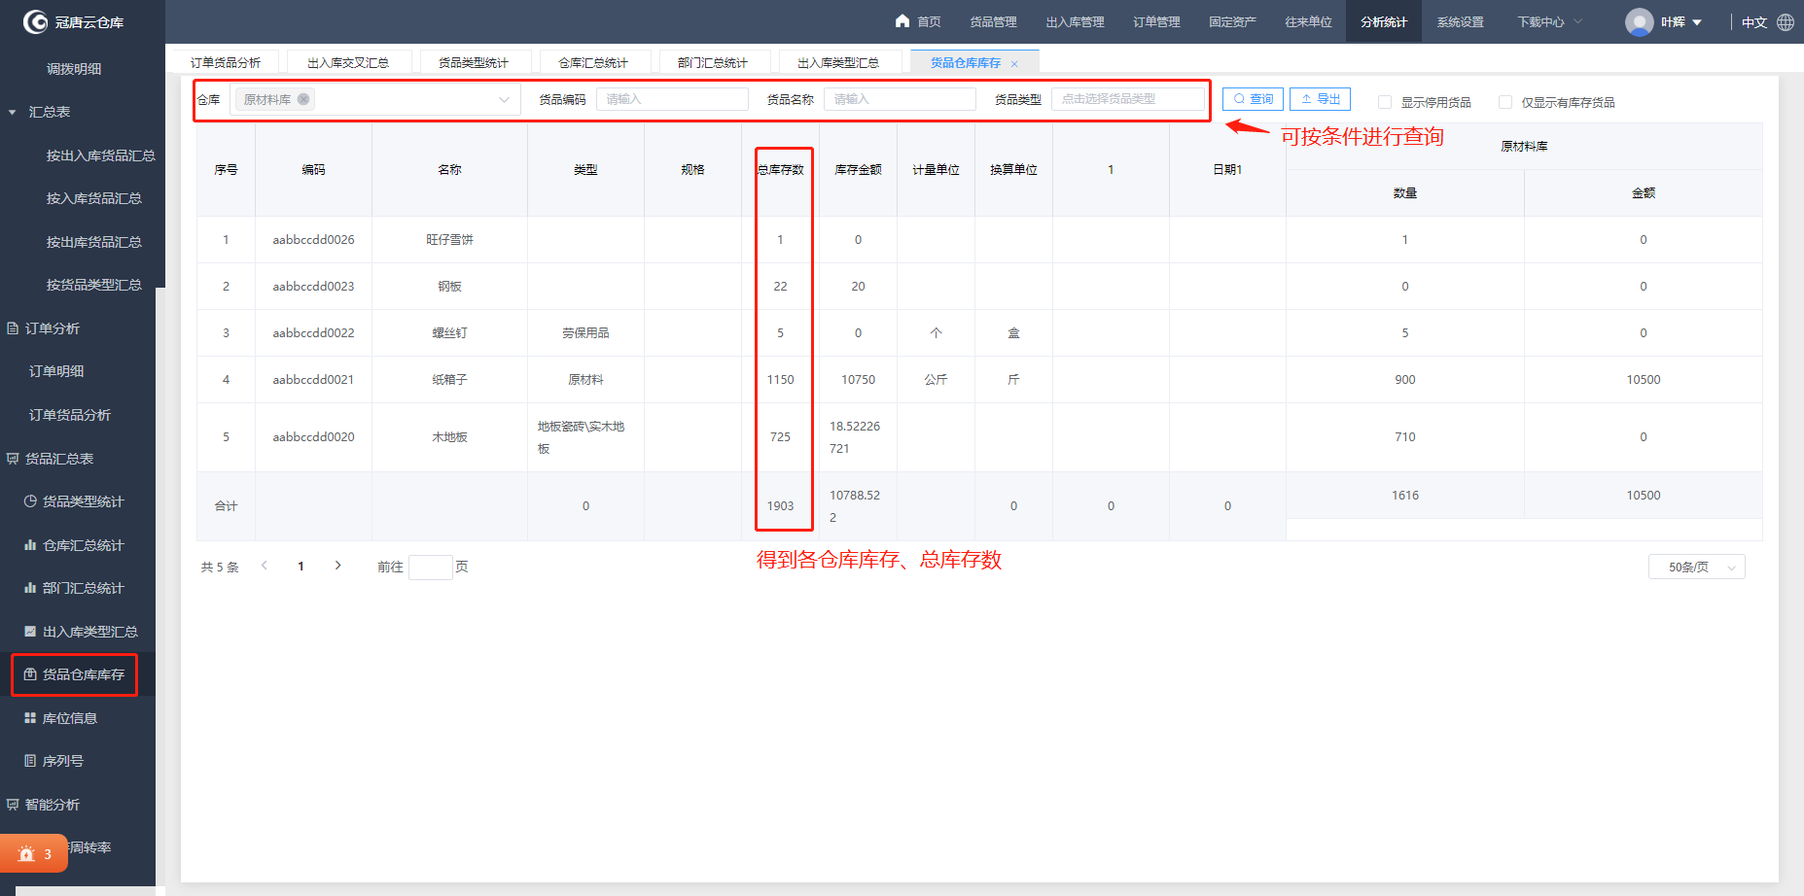Click the 导出 export button

tap(1320, 99)
